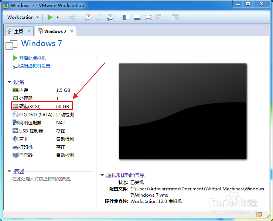Click the Unity mode toolbar icon
This screenshot has width=273, height=221.
pyautogui.click(x=159, y=17)
